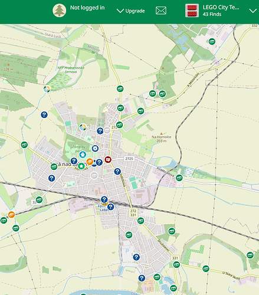259x295 pixels.
Task: Open traditional cache beside the 272 road shield north of town
Action: coord(119,124)
